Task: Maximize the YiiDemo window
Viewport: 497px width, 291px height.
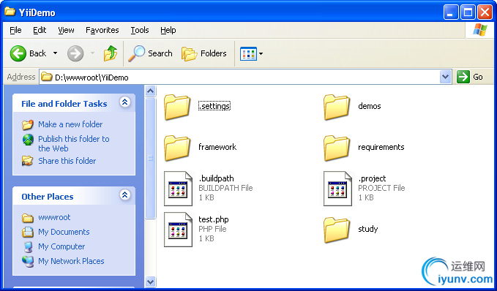Action: (468, 12)
